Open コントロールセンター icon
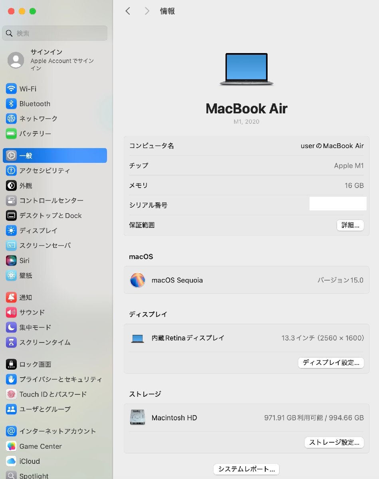Screen dimensions: 379x479 (x=11, y=200)
